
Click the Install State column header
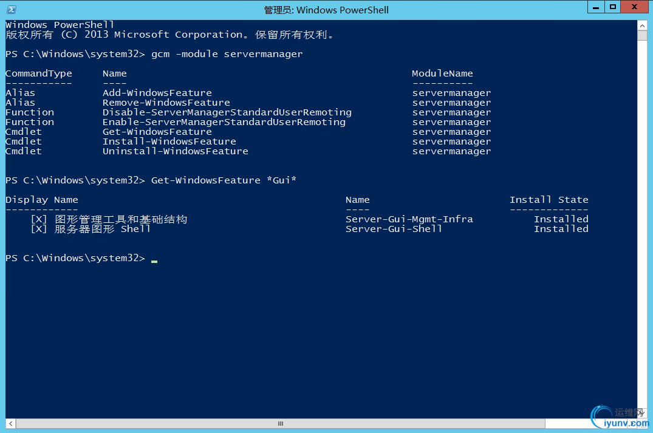coord(549,200)
